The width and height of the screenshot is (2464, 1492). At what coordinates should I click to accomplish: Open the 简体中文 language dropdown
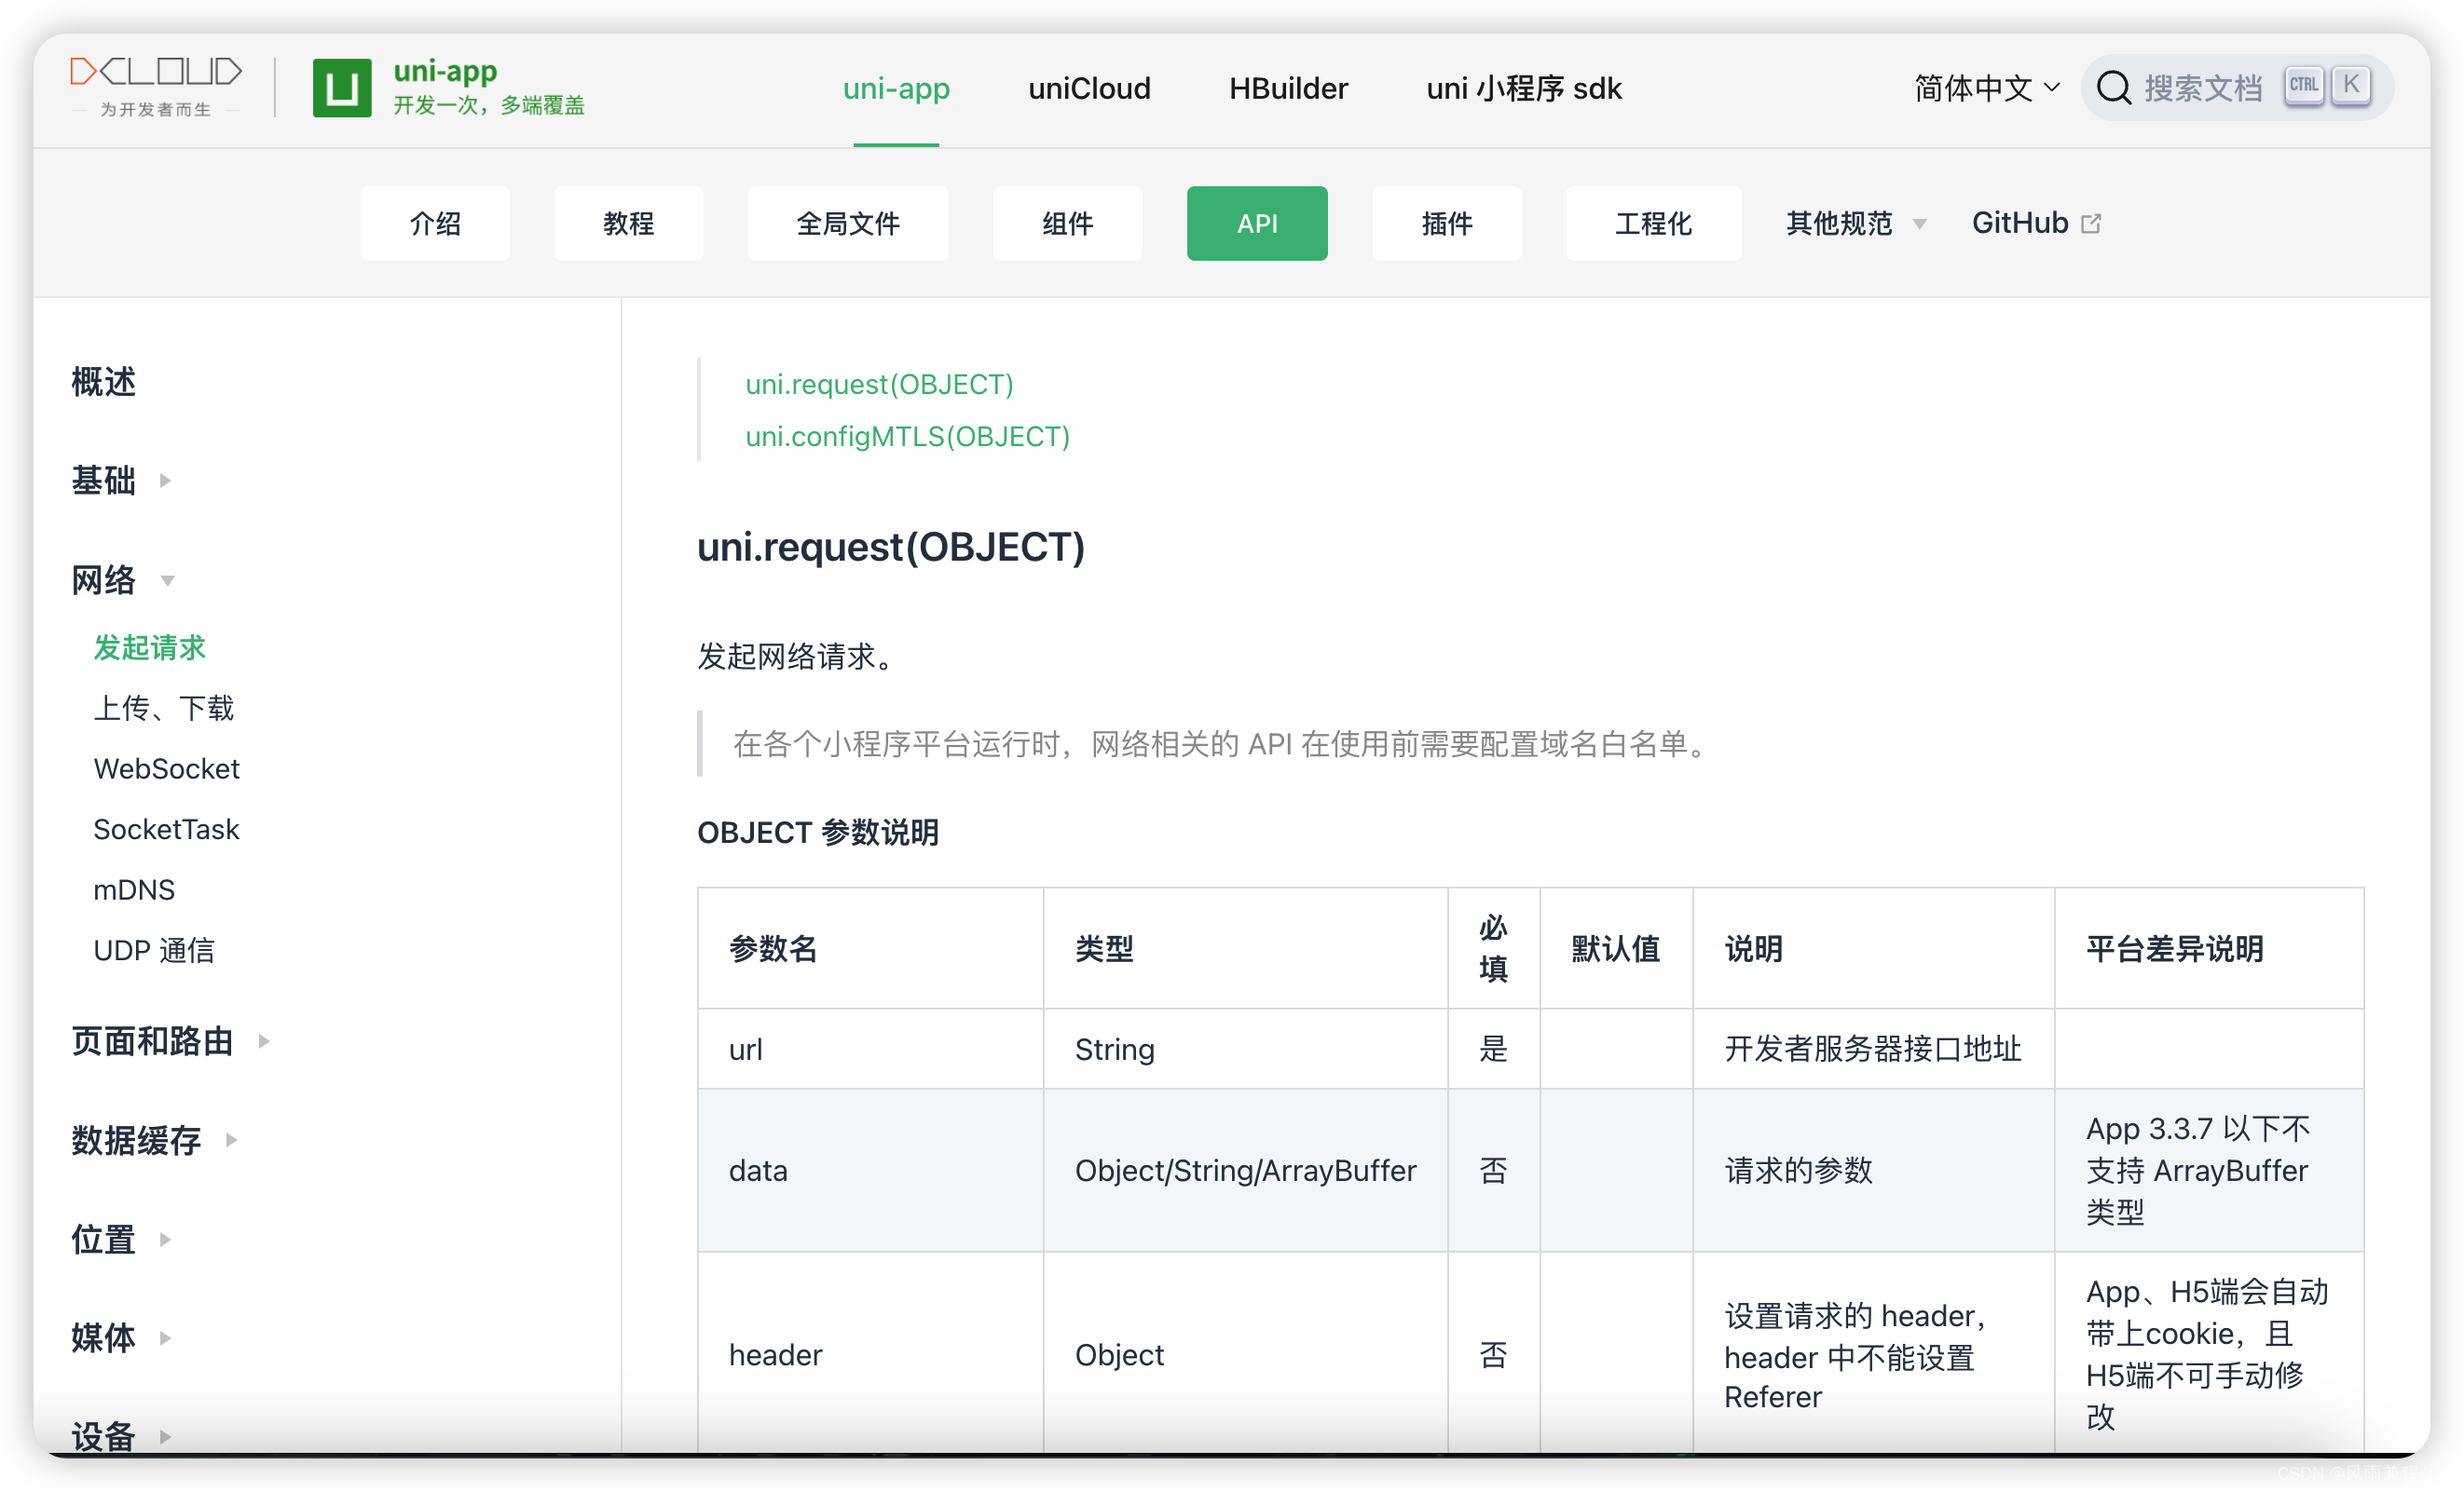pyautogui.click(x=1987, y=88)
